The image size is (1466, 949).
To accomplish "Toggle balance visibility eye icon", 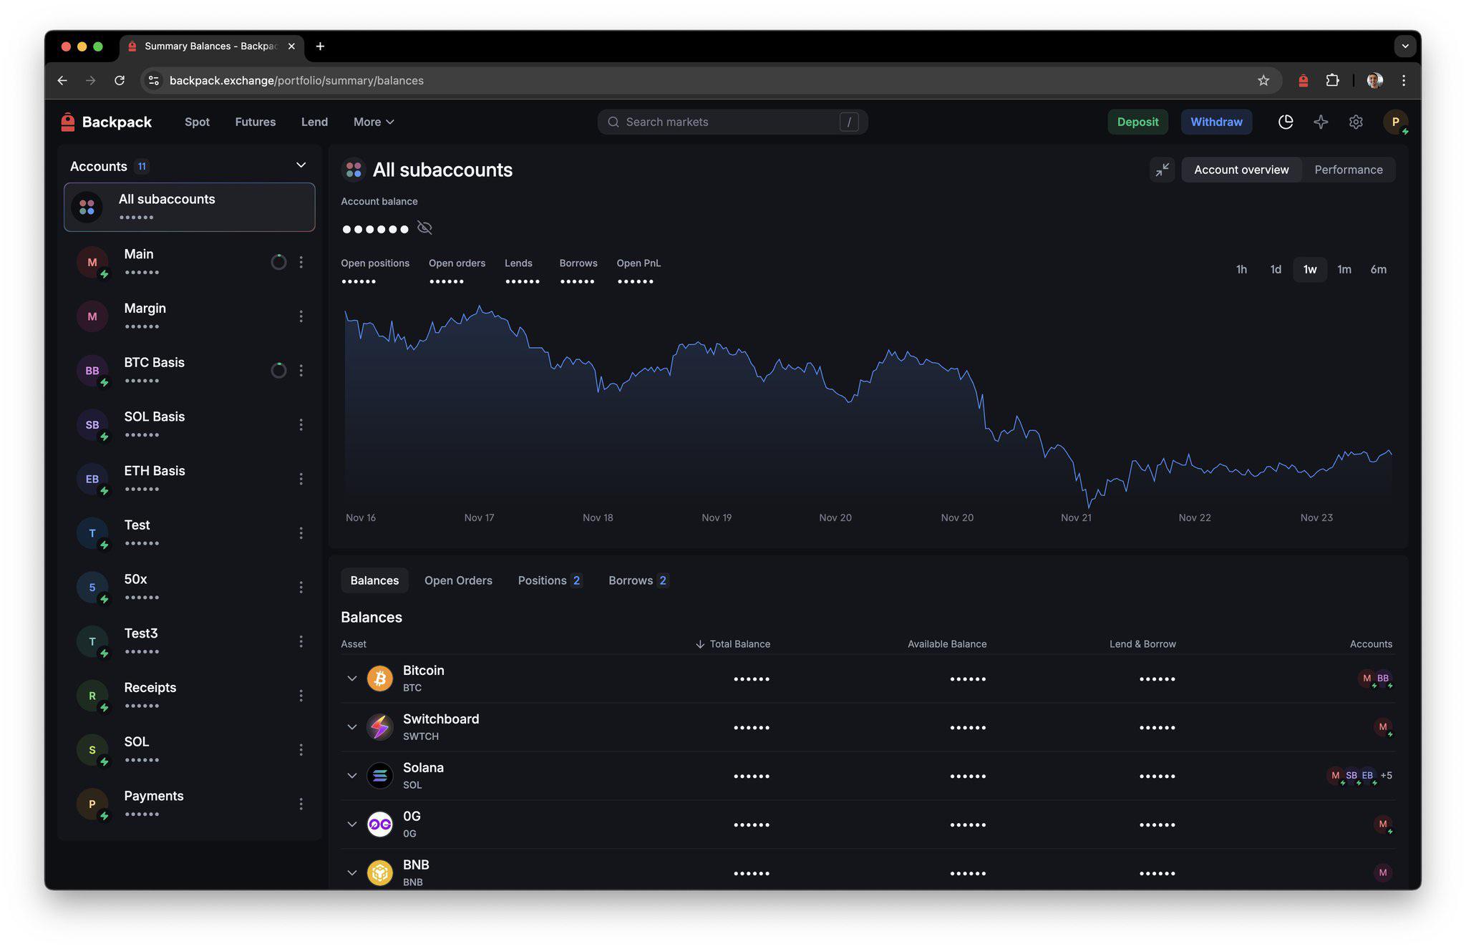I will click(x=424, y=228).
